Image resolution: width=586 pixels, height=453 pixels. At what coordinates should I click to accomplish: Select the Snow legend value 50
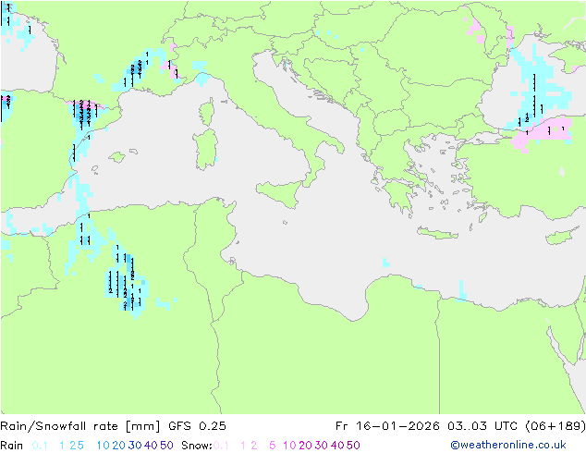(353, 446)
